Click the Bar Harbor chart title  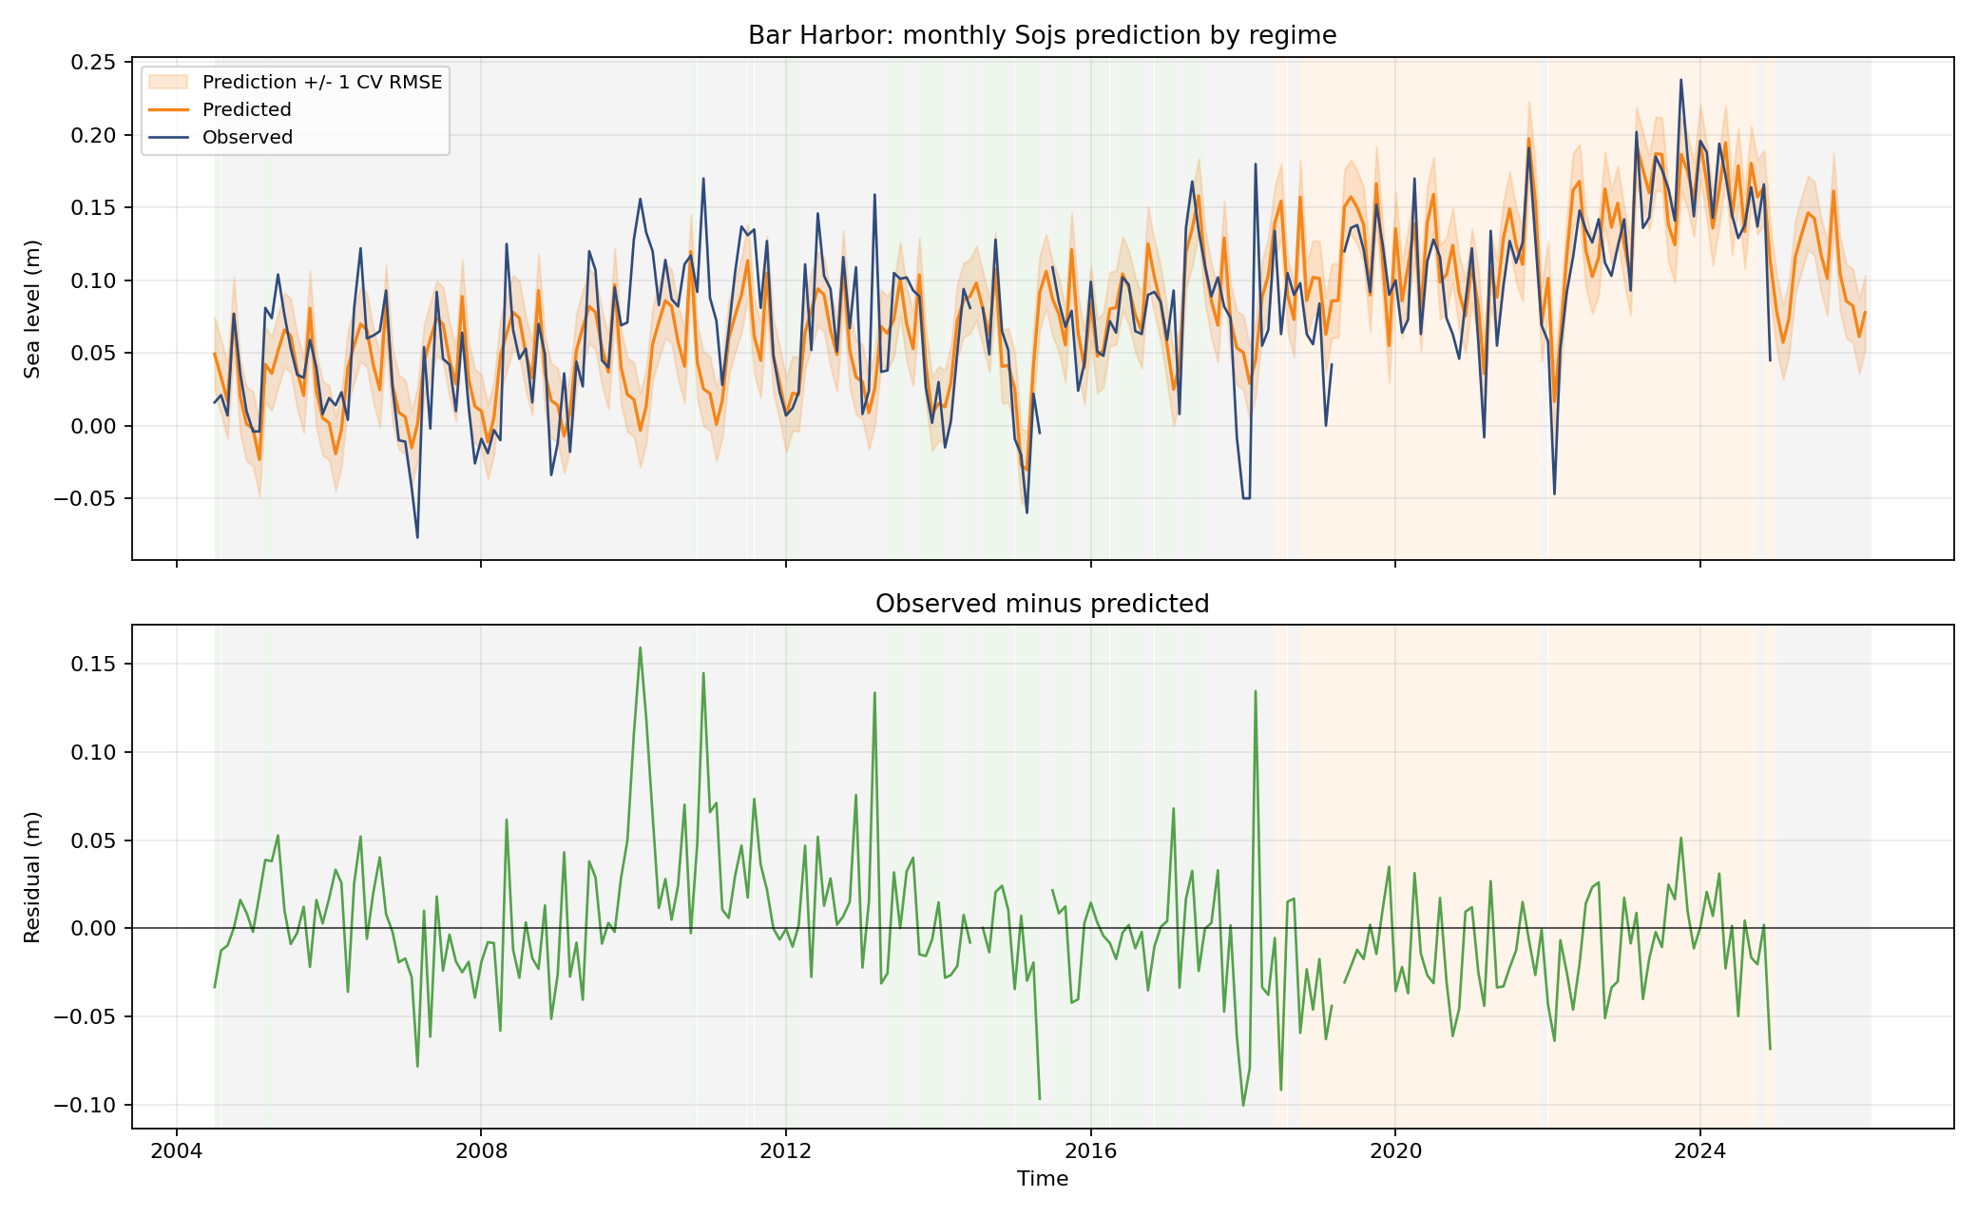tap(1042, 35)
